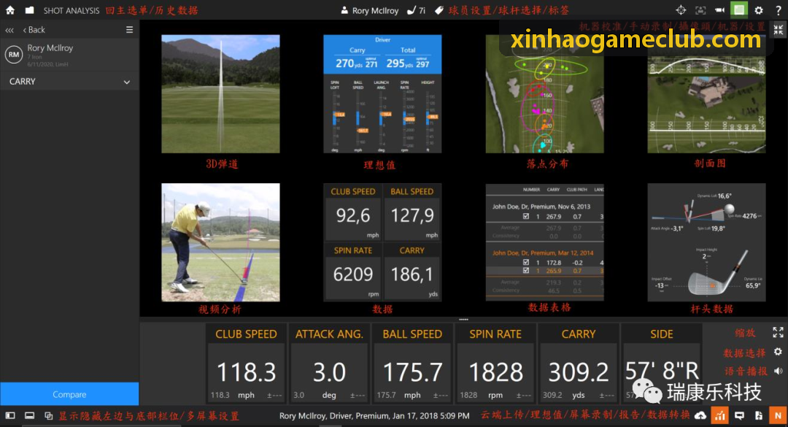Upload to cloud with the cloud icon
The image size is (788, 427).
[x=700, y=416]
